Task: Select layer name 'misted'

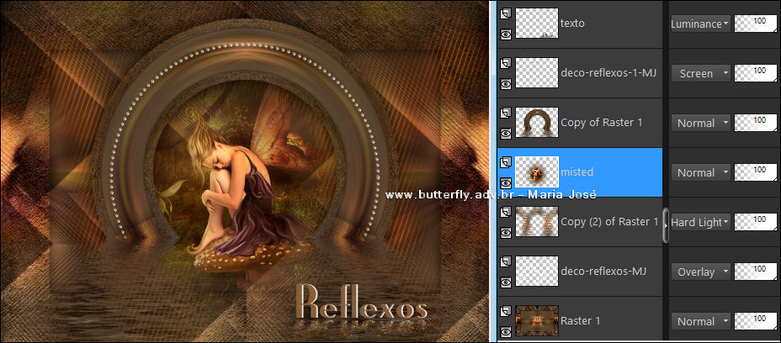Action: (576, 171)
